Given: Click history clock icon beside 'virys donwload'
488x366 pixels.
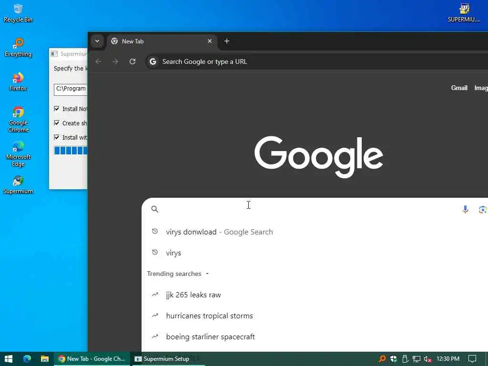Looking at the screenshot, I should [155, 231].
